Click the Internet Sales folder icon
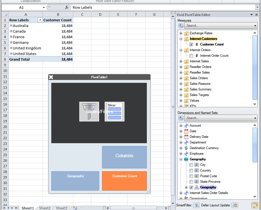This screenshot has width=261, height=210. point(186,61)
